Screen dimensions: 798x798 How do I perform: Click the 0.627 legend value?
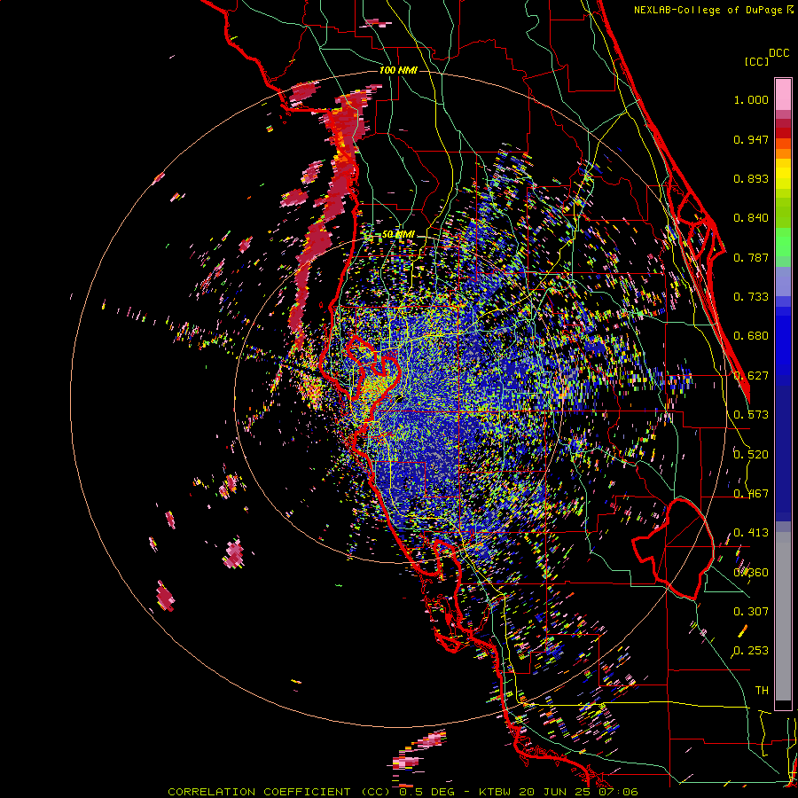click(751, 376)
